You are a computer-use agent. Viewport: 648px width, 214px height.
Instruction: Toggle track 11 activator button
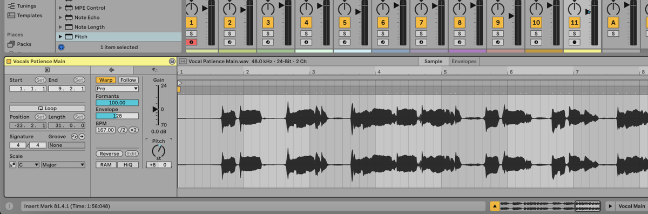click(575, 23)
